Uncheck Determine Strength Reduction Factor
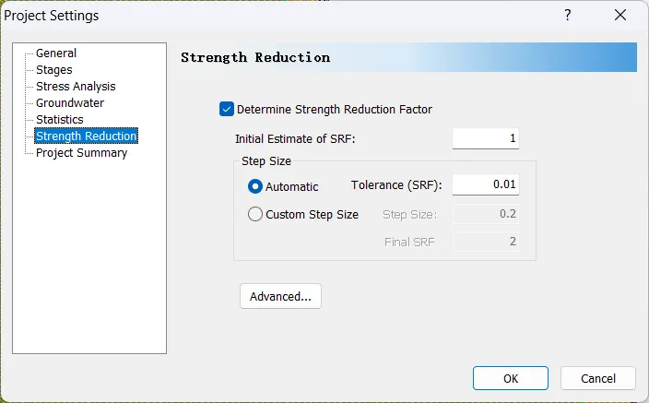 (x=227, y=109)
